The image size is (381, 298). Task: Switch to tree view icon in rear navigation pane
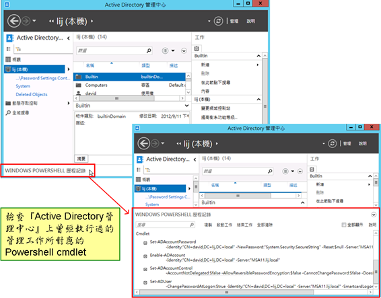18,49
